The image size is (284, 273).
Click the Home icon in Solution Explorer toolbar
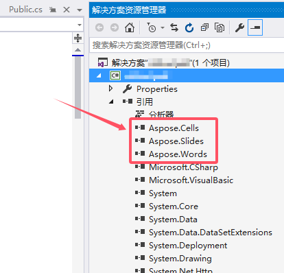pos(130,27)
